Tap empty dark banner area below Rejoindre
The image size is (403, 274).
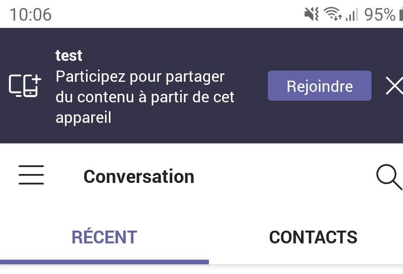pos(319,122)
